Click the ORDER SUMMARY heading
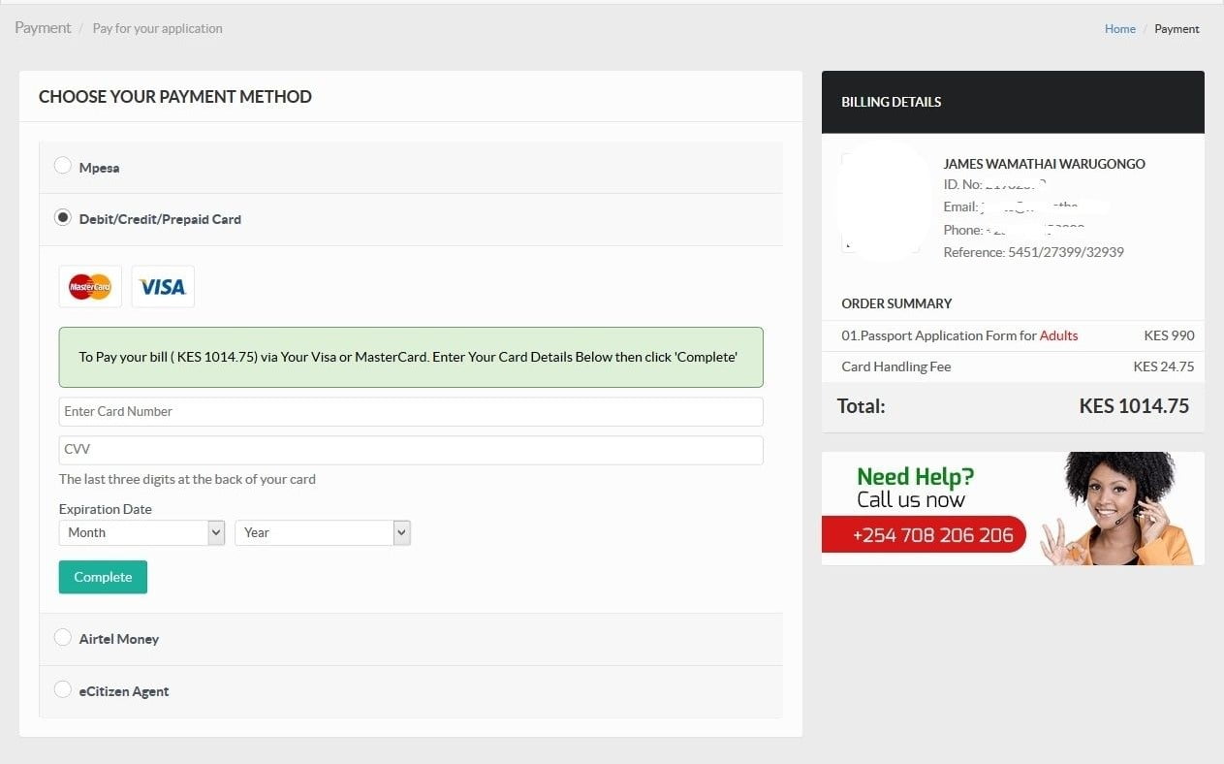 coord(896,303)
